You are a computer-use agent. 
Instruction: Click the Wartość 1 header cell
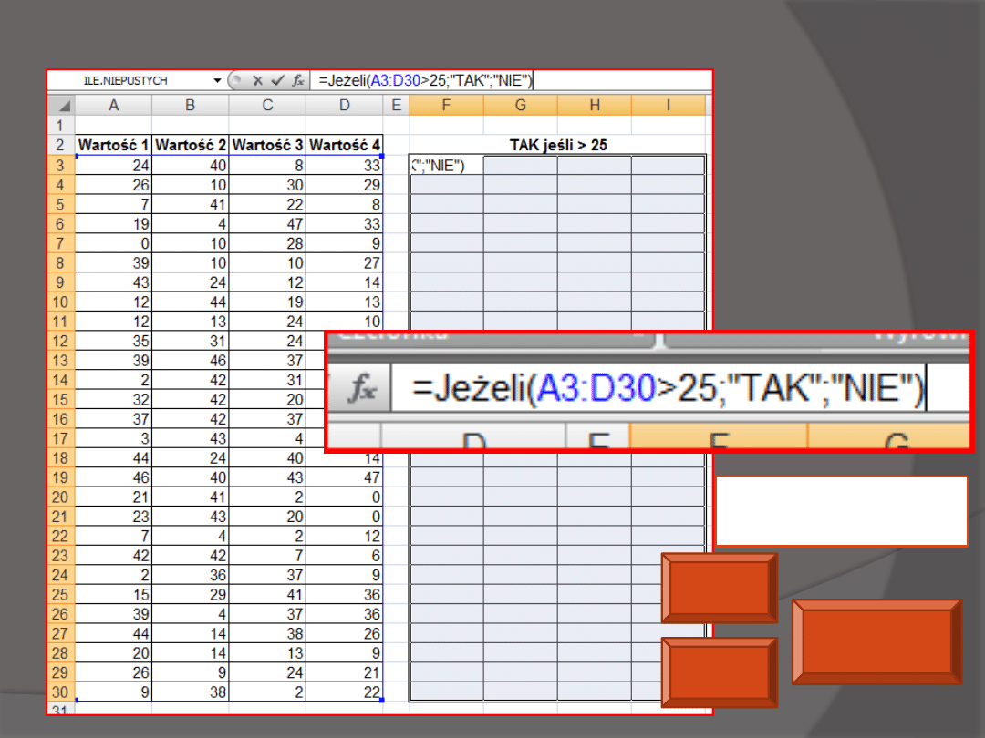[113, 145]
